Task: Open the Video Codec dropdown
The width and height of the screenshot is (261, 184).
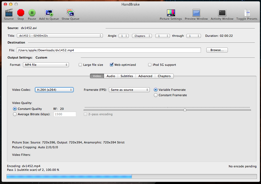Action: point(54,90)
